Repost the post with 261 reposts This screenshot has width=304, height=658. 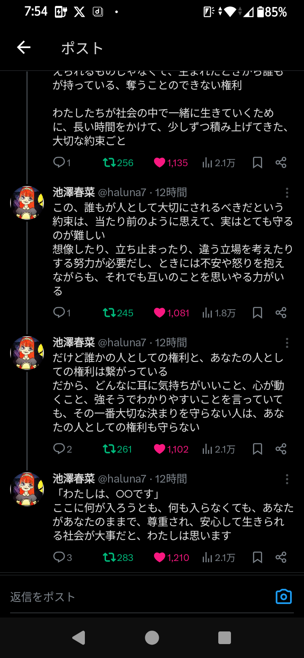click(109, 449)
